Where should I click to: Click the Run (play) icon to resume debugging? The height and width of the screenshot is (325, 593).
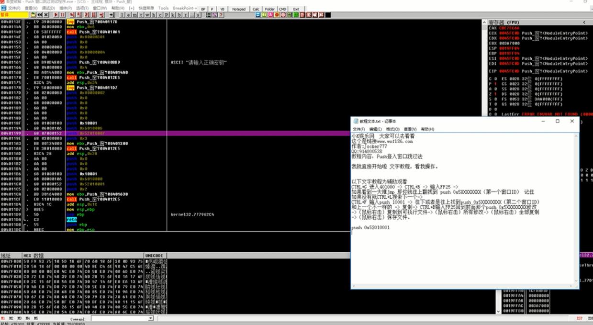click(55, 14)
